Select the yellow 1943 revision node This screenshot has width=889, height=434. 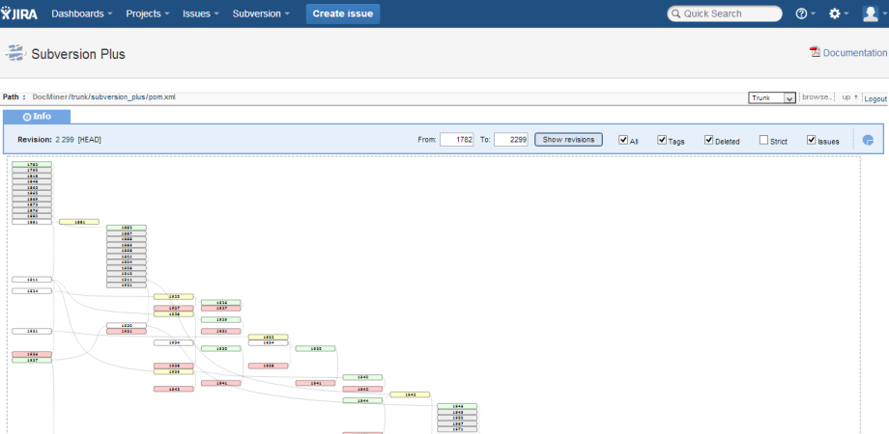(x=410, y=394)
